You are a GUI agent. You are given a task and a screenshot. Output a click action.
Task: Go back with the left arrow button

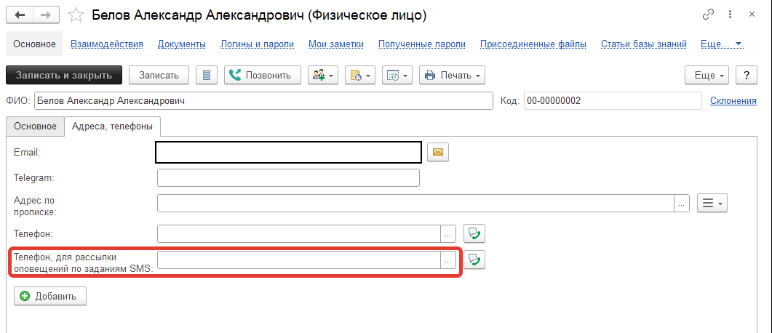click(x=20, y=15)
